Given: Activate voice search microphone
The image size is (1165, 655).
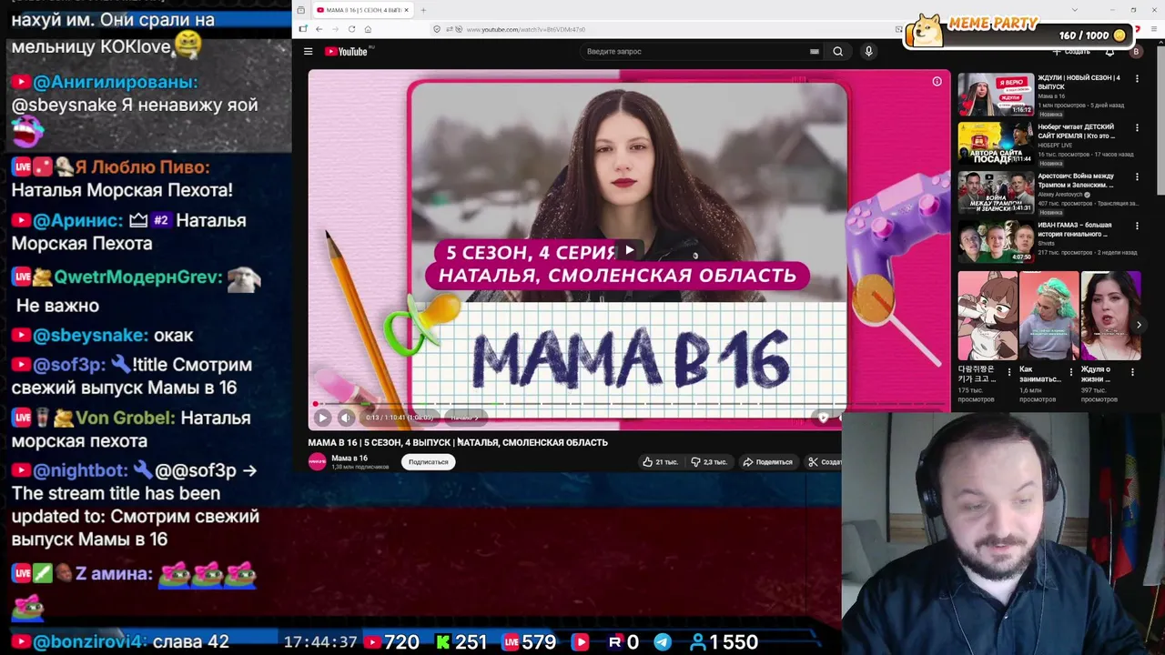Looking at the screenshot, I should point(868,52).
